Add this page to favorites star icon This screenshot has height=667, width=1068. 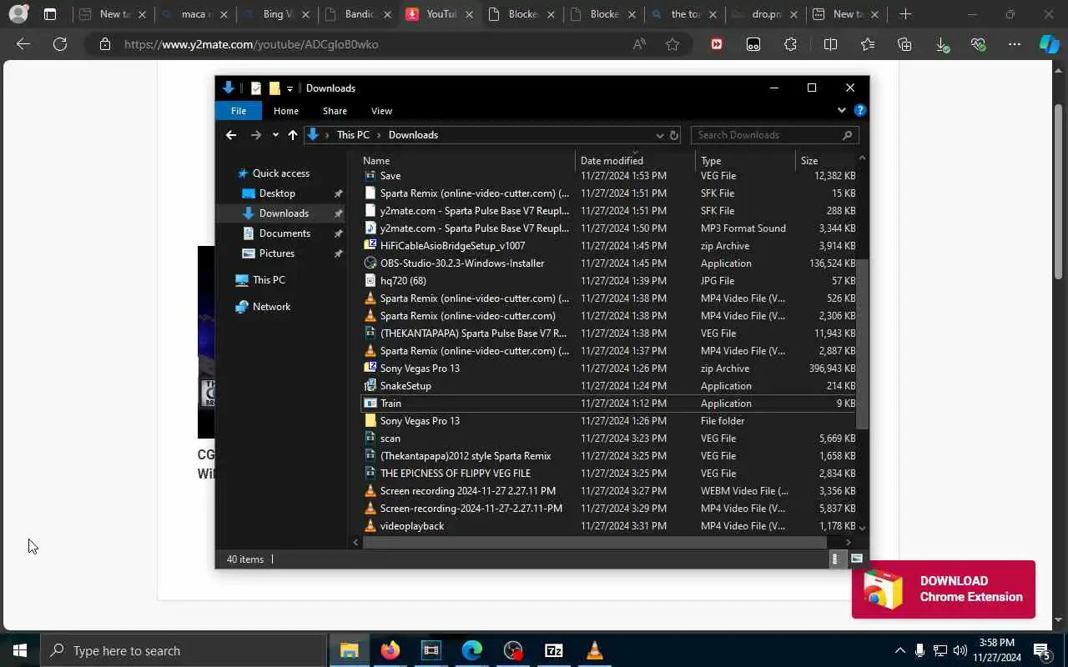click(x=673, y=44)
